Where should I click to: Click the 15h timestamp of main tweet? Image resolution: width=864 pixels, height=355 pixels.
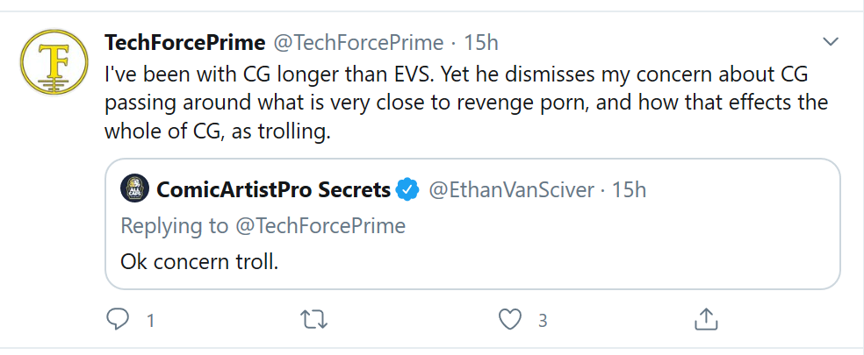pyautogui.click(x=481, y=42)
